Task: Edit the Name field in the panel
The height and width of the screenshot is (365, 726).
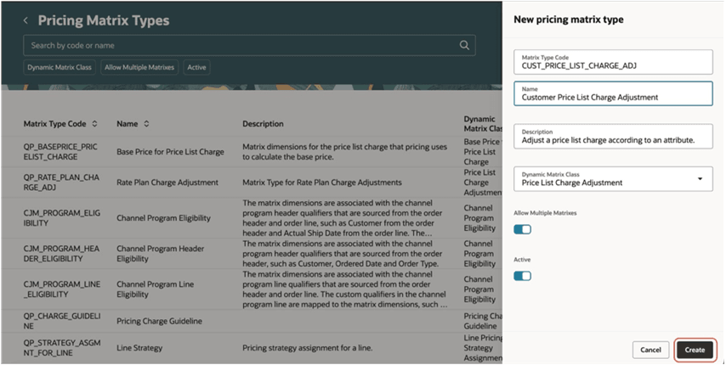Action: [x=613, y=93]
